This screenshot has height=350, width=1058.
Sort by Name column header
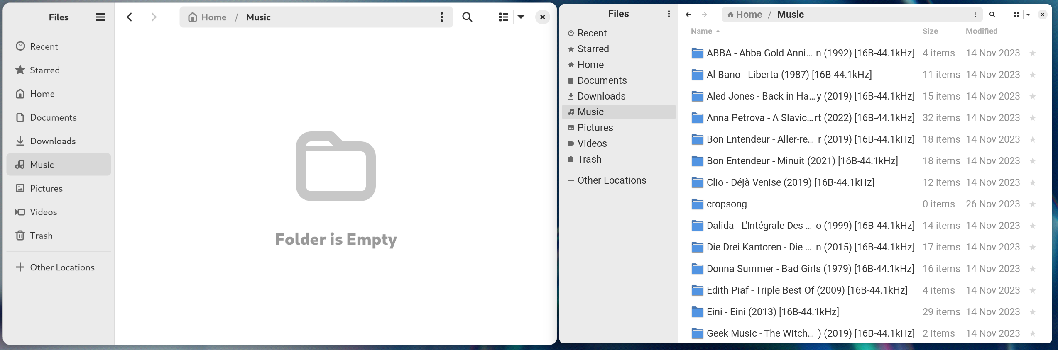pos(705,31)
